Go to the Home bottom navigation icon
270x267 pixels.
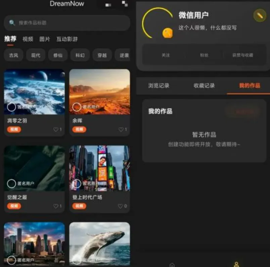tap(172, 265)
